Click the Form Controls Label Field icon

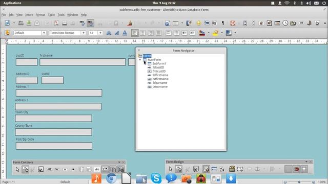(97, 169)
